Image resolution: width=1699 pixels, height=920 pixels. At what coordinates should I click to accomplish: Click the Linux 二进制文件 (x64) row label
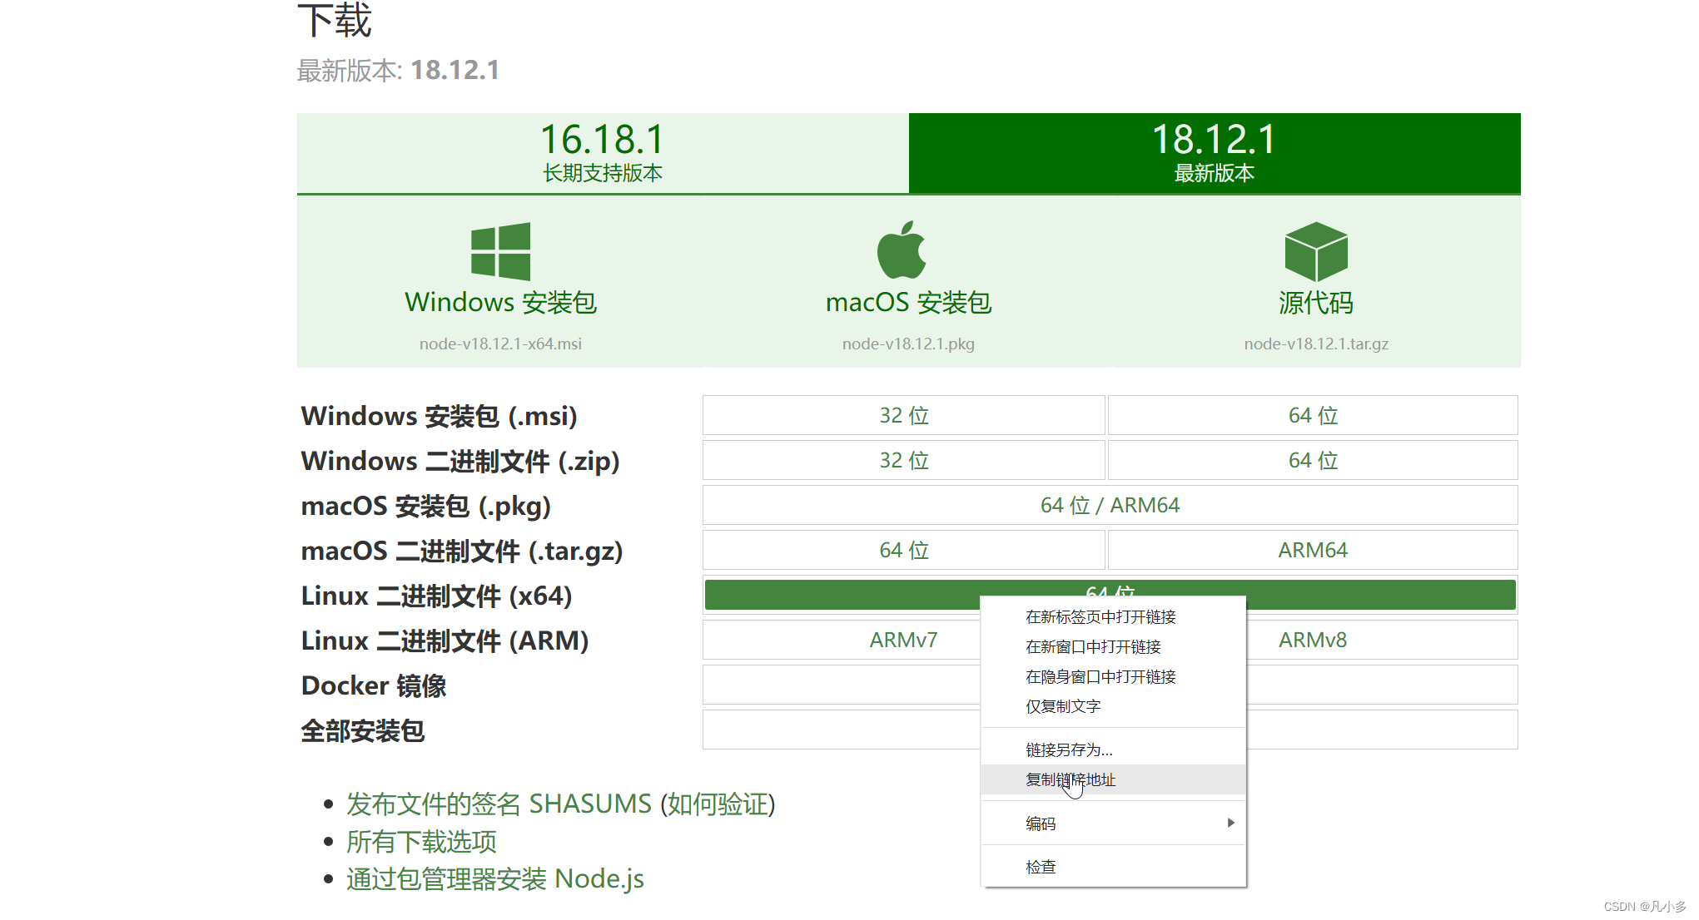tap(436, 596)
